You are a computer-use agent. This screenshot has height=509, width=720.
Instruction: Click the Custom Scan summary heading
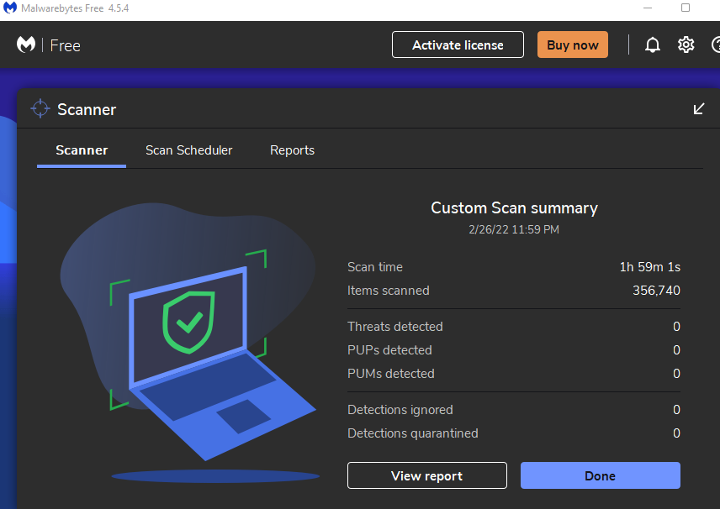coord(514,208)
